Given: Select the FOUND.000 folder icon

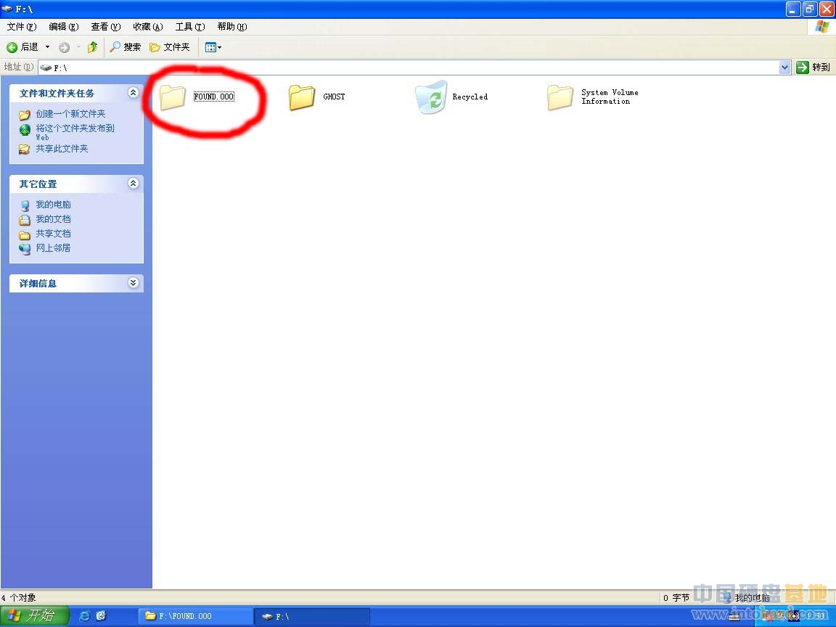Looking at the screenshot, I should 173,97.
